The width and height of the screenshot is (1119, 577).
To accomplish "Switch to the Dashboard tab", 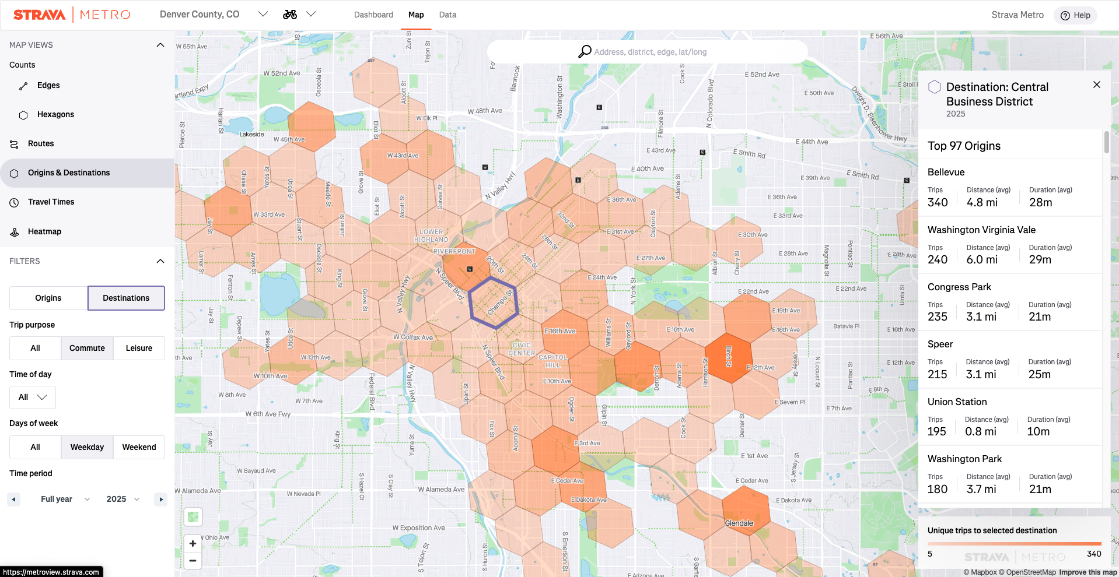I will coord(373,15).
